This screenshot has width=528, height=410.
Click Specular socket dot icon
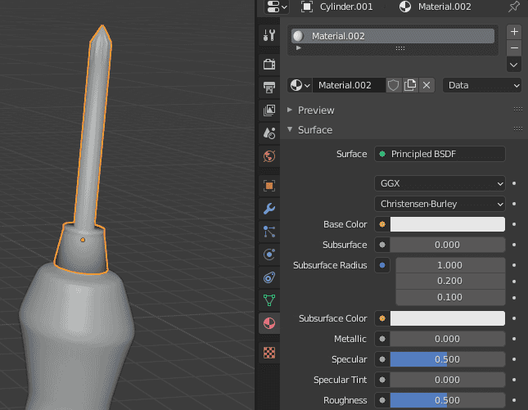pos(382,359)
